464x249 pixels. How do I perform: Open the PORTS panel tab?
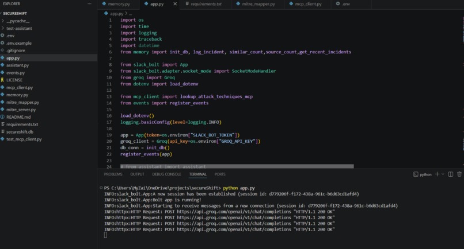pos(220,174)
